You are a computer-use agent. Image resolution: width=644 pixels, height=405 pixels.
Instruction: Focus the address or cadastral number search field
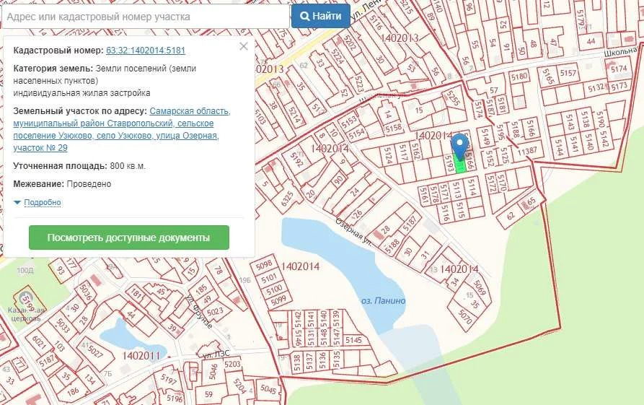tap(144, 16)
